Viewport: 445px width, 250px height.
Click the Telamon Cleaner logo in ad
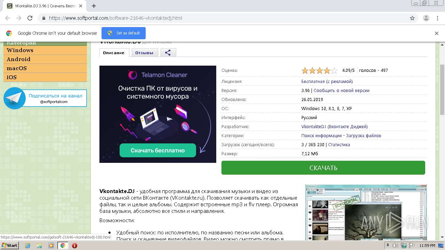click(x=158, y=75)
